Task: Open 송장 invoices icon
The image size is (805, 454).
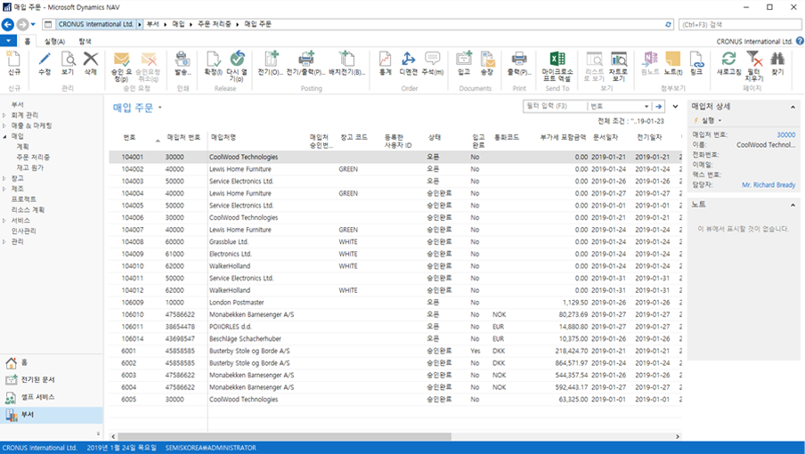Action: [487, 63]
